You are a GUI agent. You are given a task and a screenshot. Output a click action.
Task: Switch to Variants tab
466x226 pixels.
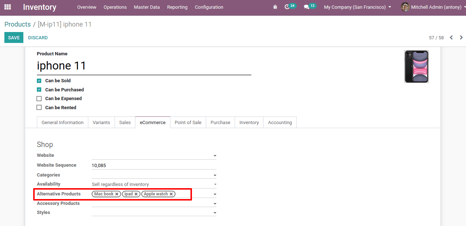pyautogui.click(x=101, y=122)
